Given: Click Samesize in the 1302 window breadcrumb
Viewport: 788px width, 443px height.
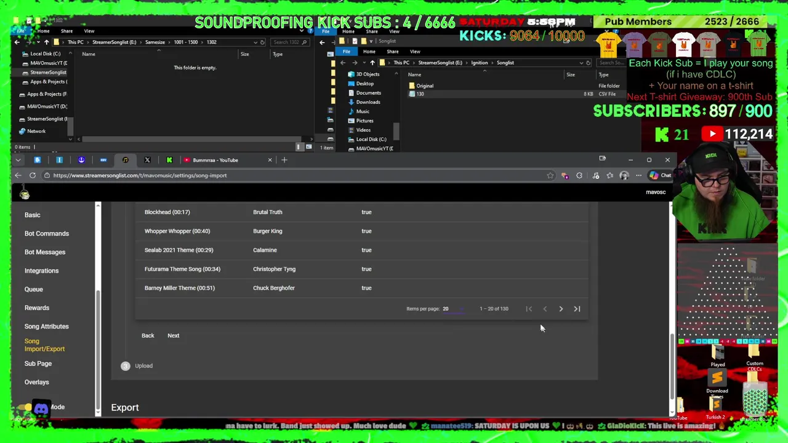Looking at the screenshot, I should [155, 42].
